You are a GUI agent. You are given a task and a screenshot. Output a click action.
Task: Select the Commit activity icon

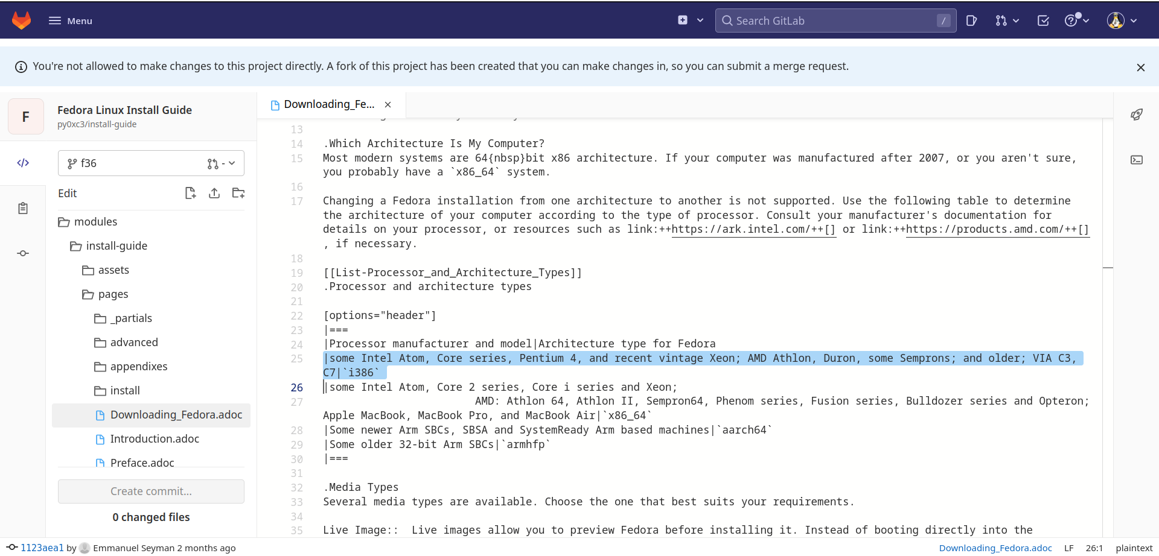23,253
